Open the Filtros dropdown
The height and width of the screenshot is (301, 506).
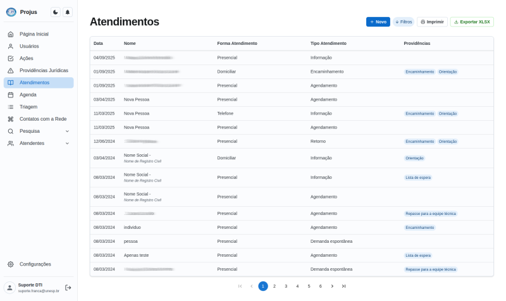tap(404, 21)
